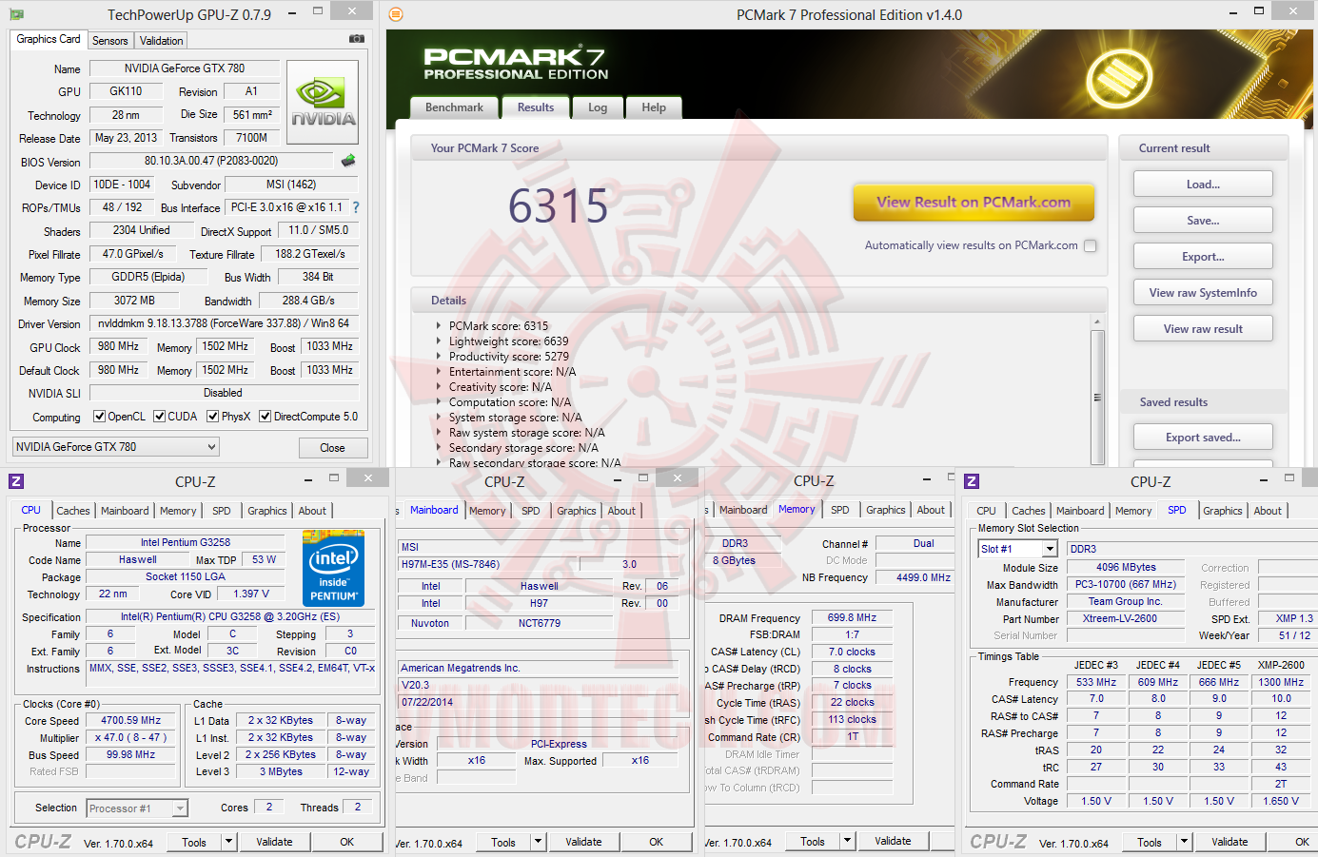This screenshot has width=1318, height=857.
Task: Expand the Lightweight score detail row
Action: 439,341
